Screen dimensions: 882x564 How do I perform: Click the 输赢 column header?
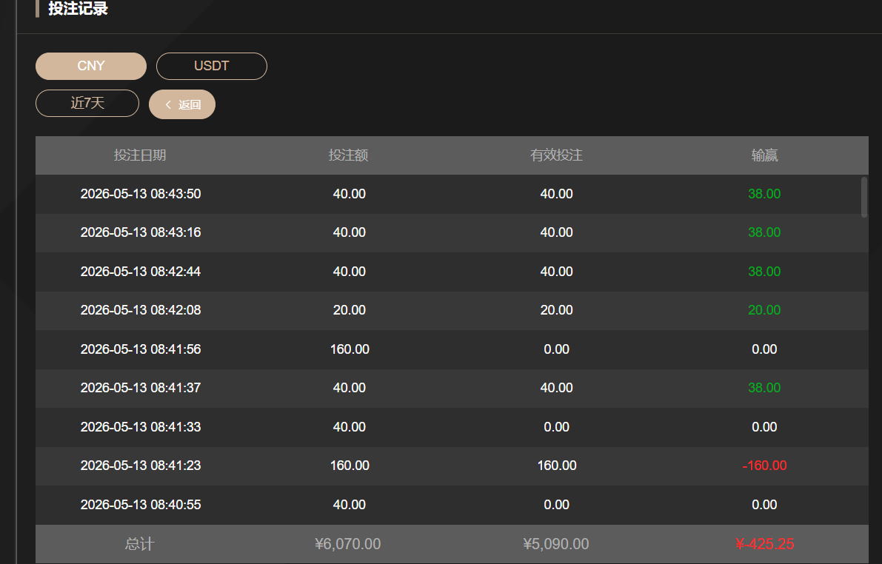coord(764,155)
